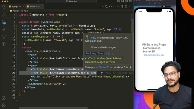Open the 'You' author link in hover
Image resolution: width=194 pixels, height=109 pixels.
click(x=93, y=38)
